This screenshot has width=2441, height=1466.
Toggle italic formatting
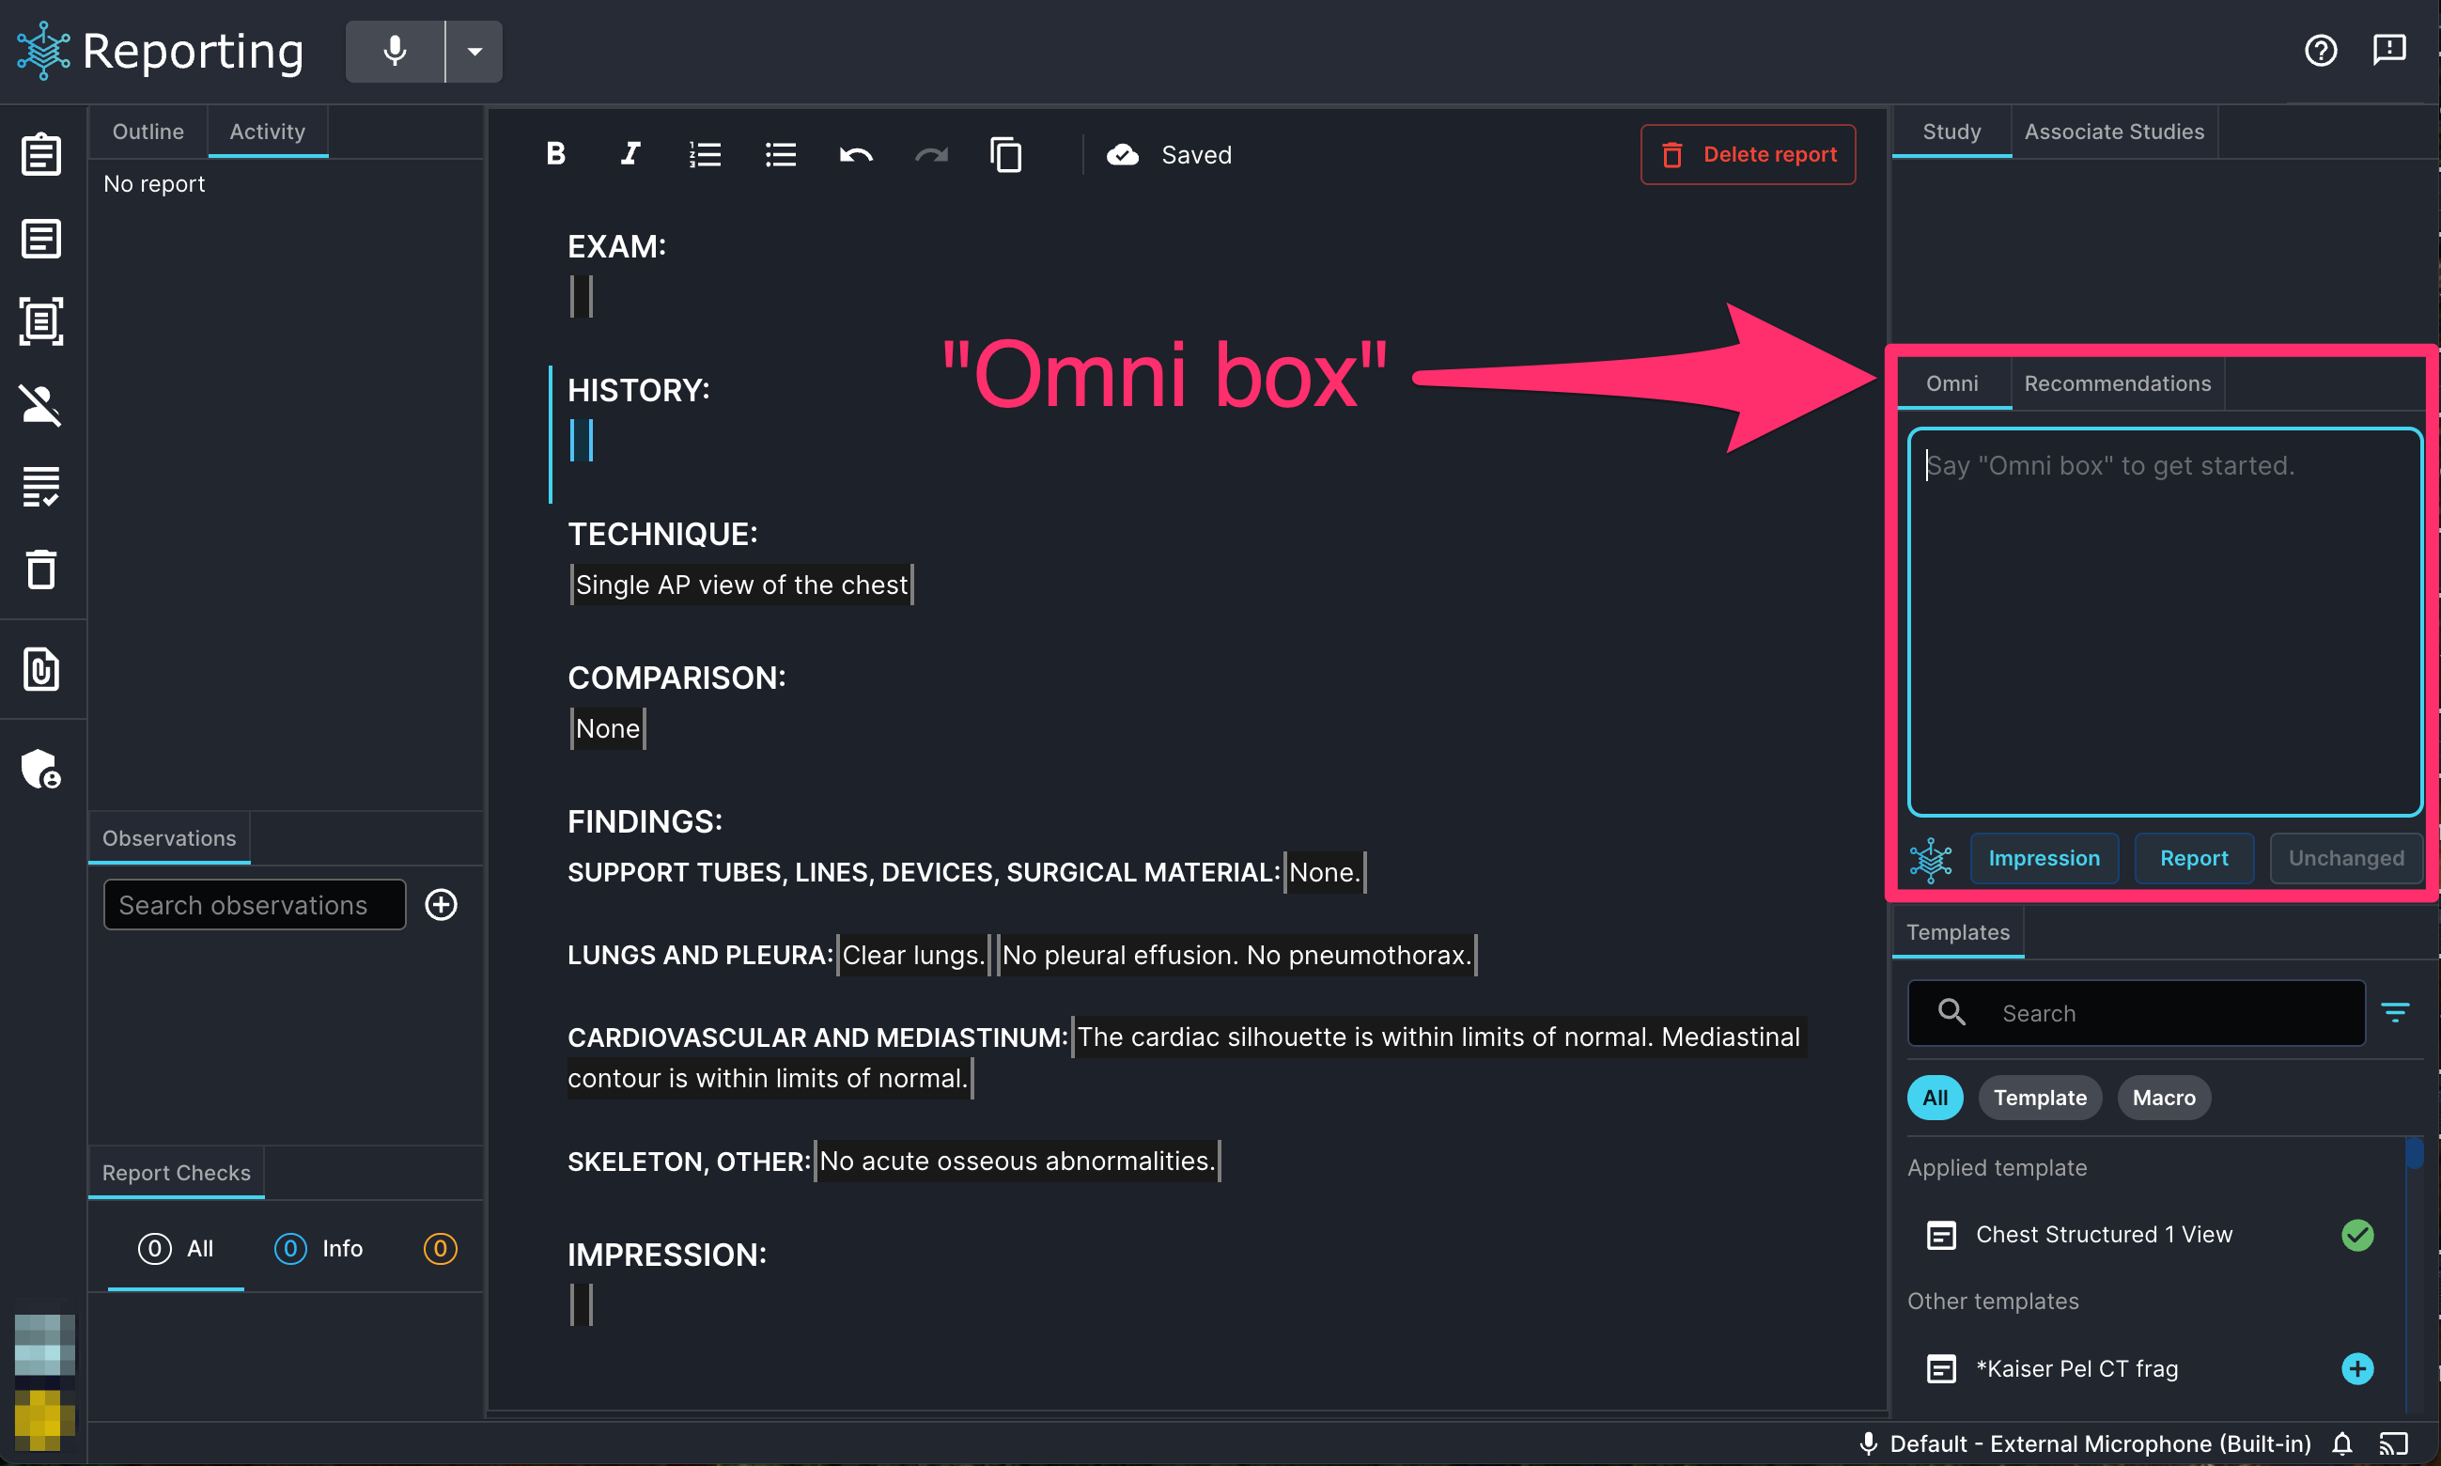[x=630, y=154]
